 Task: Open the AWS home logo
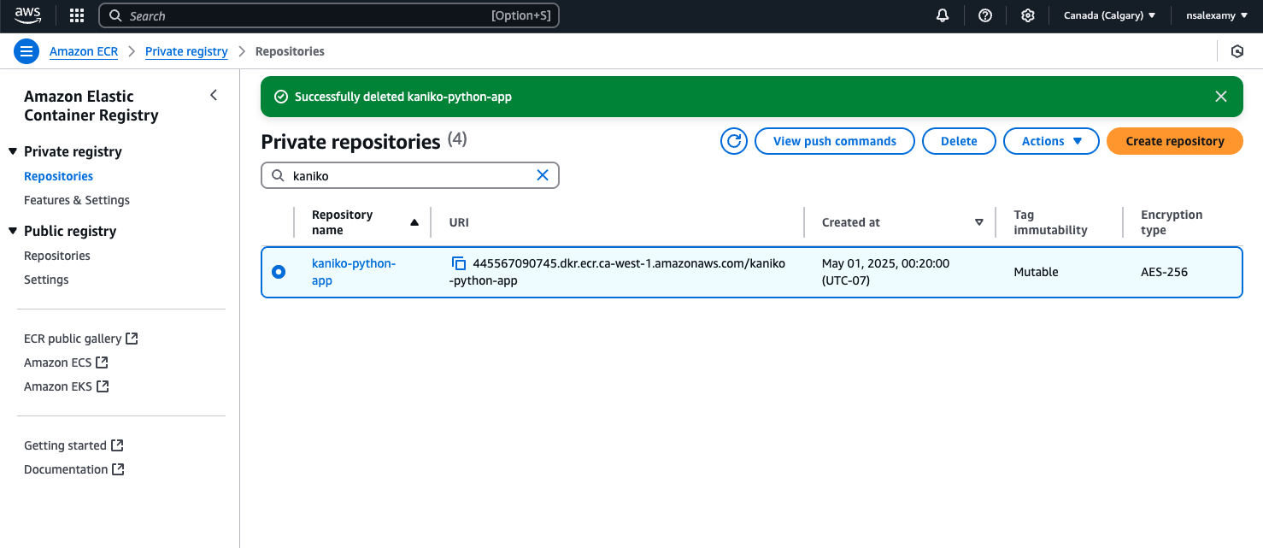coord(27,15)
